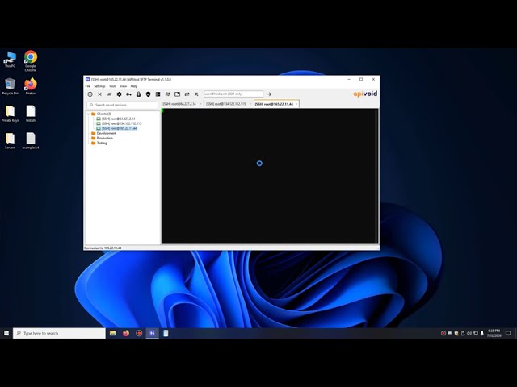Select the test.sh desktop file
The height and width of the screenshot is (387, 517).
[31, 114]
